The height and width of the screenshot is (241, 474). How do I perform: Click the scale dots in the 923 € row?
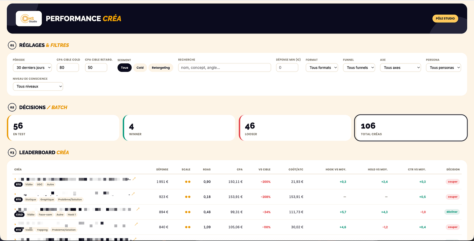(188, 197)
